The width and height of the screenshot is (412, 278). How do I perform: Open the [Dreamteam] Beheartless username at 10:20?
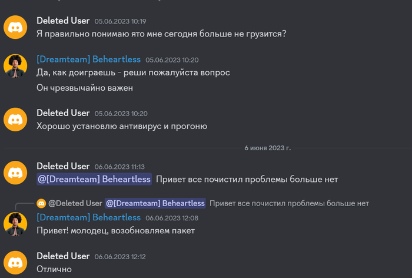(88, 59)
